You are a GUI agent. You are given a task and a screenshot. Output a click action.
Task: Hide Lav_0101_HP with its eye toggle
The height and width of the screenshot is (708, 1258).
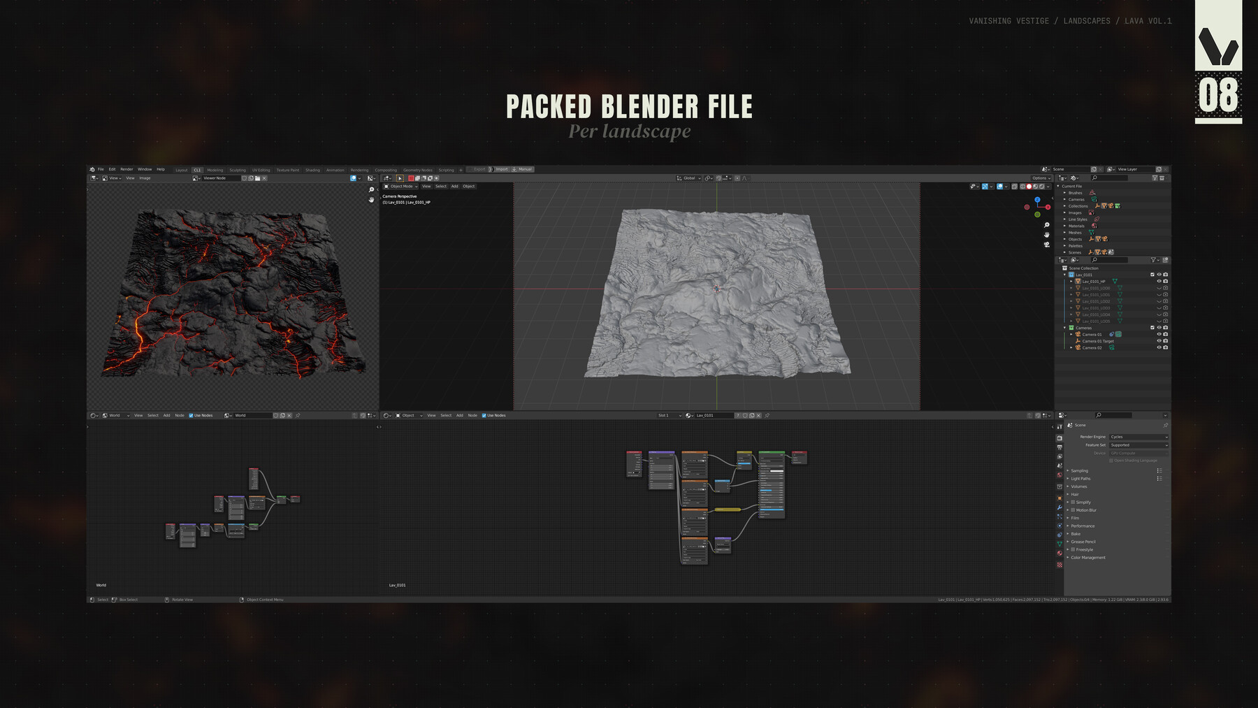(1159, 282)
